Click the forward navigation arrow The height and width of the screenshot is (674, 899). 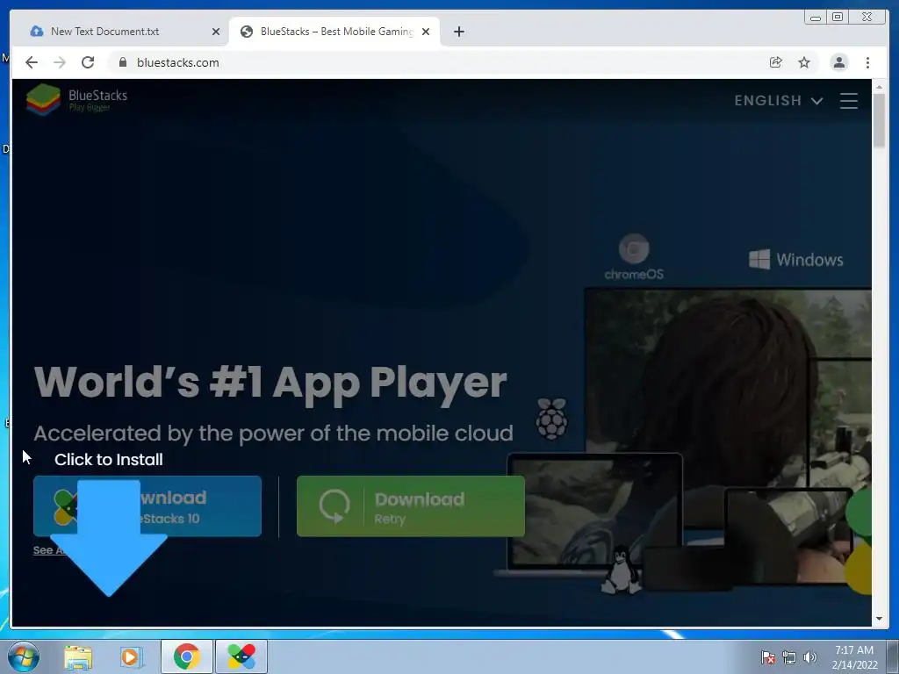pyautogui.click(x=60, y=62)
